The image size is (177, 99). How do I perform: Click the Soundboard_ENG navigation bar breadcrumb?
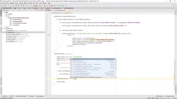coord(6,8)
